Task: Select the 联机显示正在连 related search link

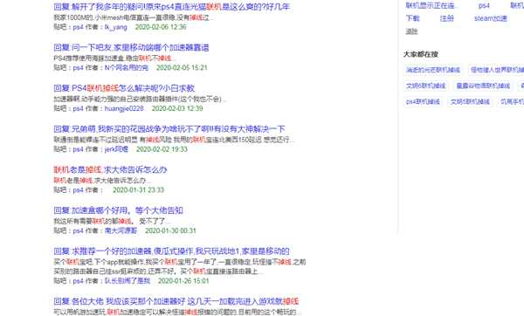Action: (x=431, y=5)
